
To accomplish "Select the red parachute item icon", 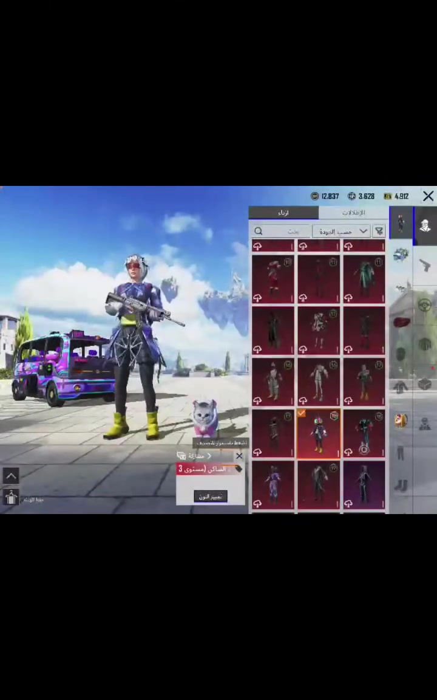I will [401, 322].
